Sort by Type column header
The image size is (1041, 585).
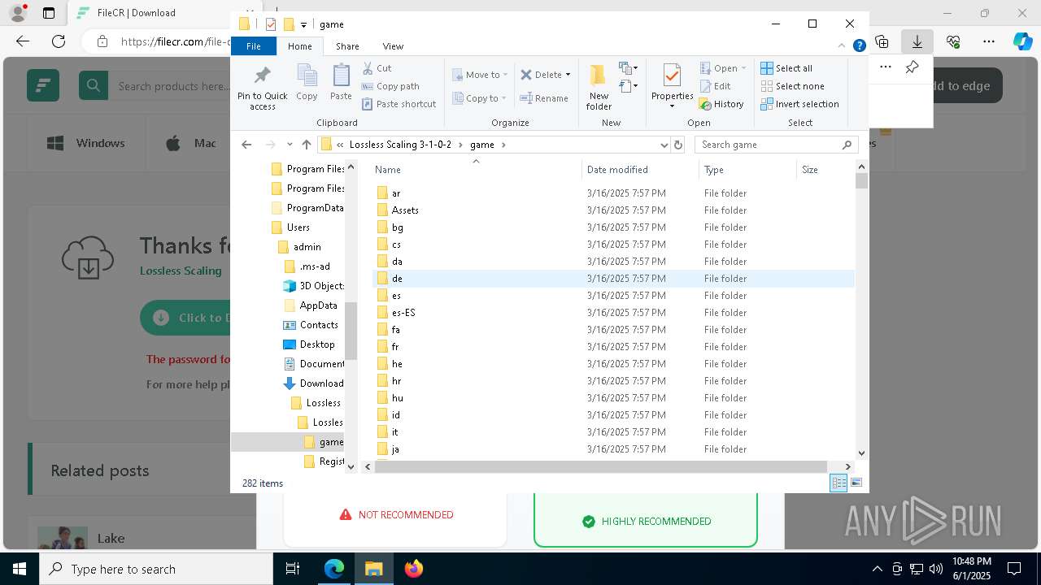pos(747,169)
